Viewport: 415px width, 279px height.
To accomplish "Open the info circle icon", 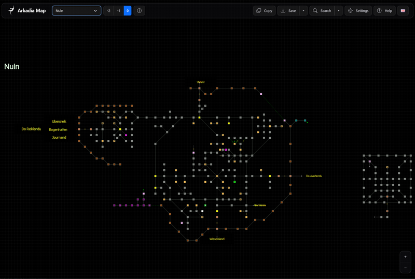I will click(x=139, y=10).
